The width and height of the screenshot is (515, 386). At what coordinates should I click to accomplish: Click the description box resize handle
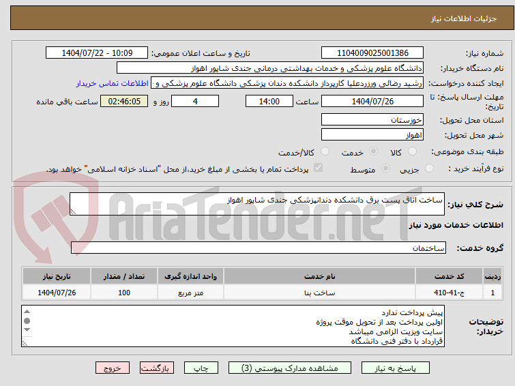(73, 212)
